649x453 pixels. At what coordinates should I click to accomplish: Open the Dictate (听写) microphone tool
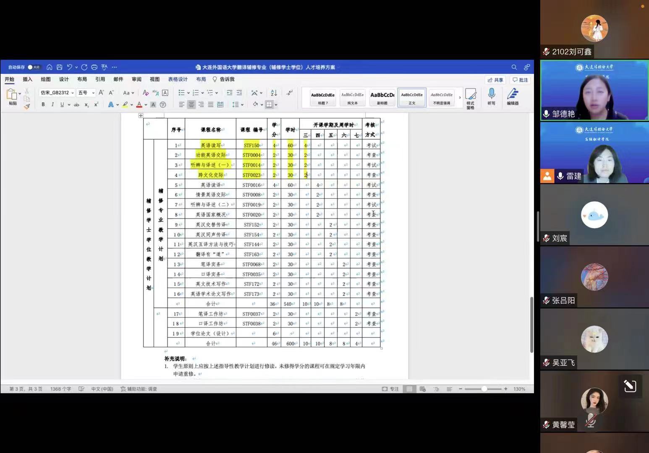pyautogui.click(x=491, y=96)
